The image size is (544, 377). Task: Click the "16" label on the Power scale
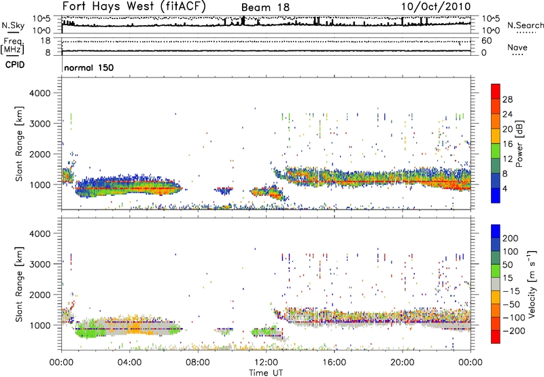click(507, 144)
